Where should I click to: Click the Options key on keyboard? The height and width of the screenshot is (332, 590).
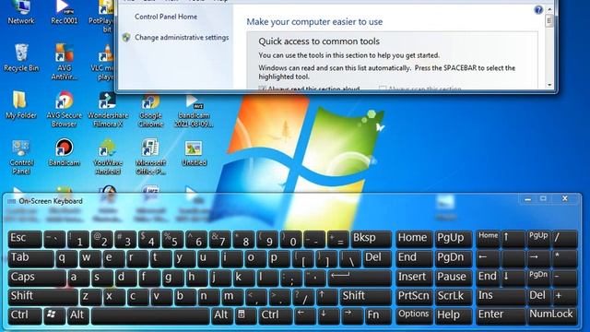point(414,315)
